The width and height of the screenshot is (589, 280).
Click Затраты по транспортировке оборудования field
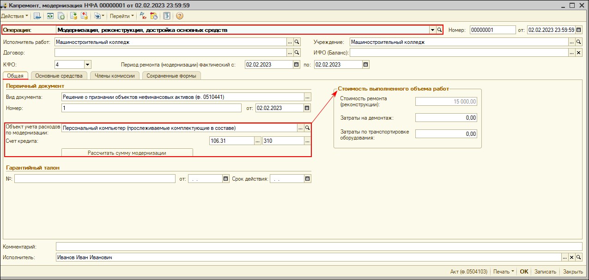coord(446,134)
